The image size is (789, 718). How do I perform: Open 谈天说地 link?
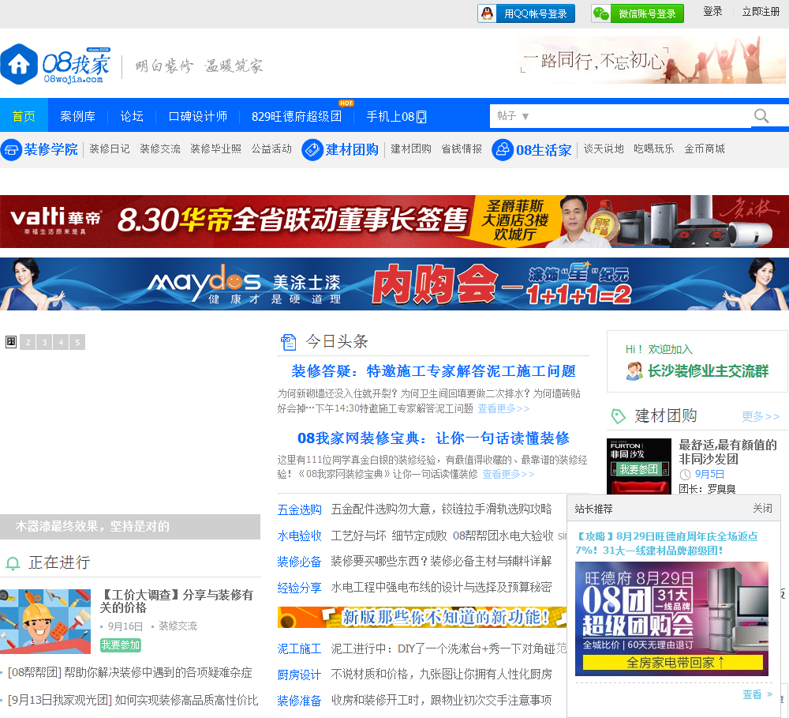[604, 148]
